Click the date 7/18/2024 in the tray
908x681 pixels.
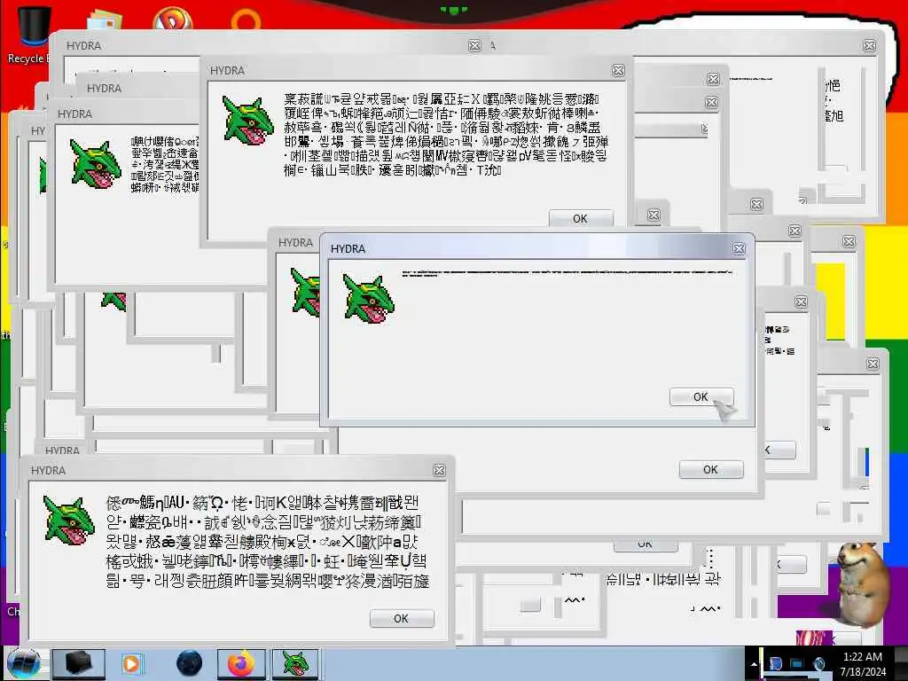863,672
